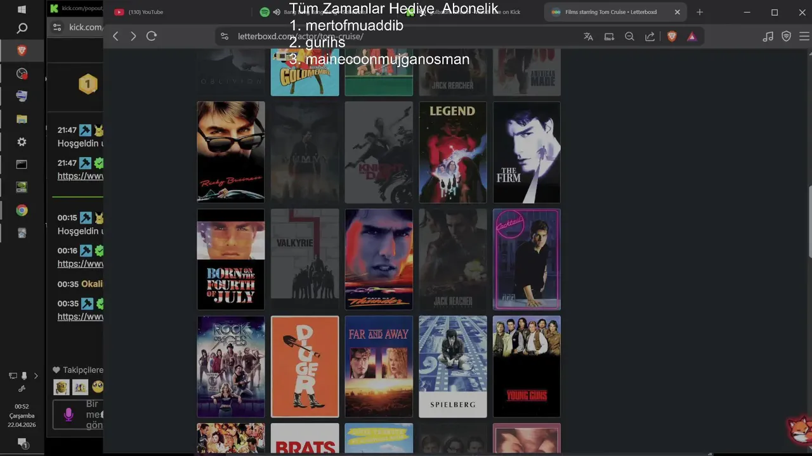Open the link under the 21:47 chat message
The width and height of the screenshot is (812, 456).
pyautogui.click(x=81, y=176)
